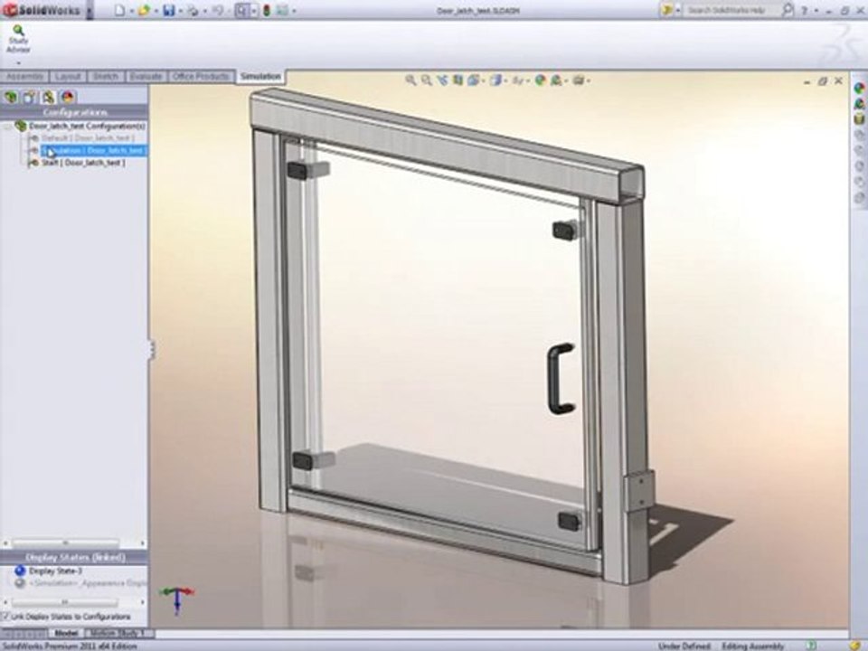Open dropdown arrow next to Save
Screen dimensions: 868x651
pos(181,11)
